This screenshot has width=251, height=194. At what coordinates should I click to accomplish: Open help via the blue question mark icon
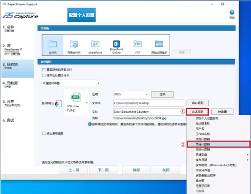(232, 13)
